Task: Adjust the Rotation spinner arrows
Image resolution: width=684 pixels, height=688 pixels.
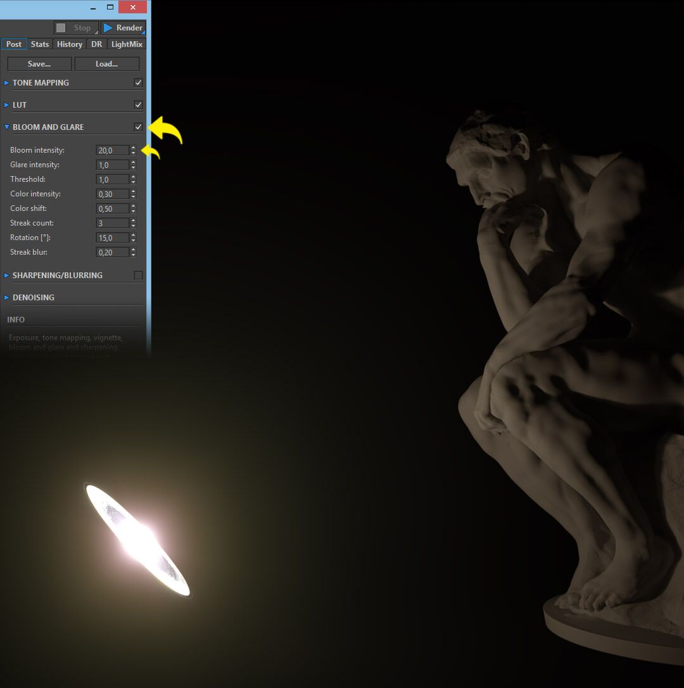Action: [x=134, y=238]
